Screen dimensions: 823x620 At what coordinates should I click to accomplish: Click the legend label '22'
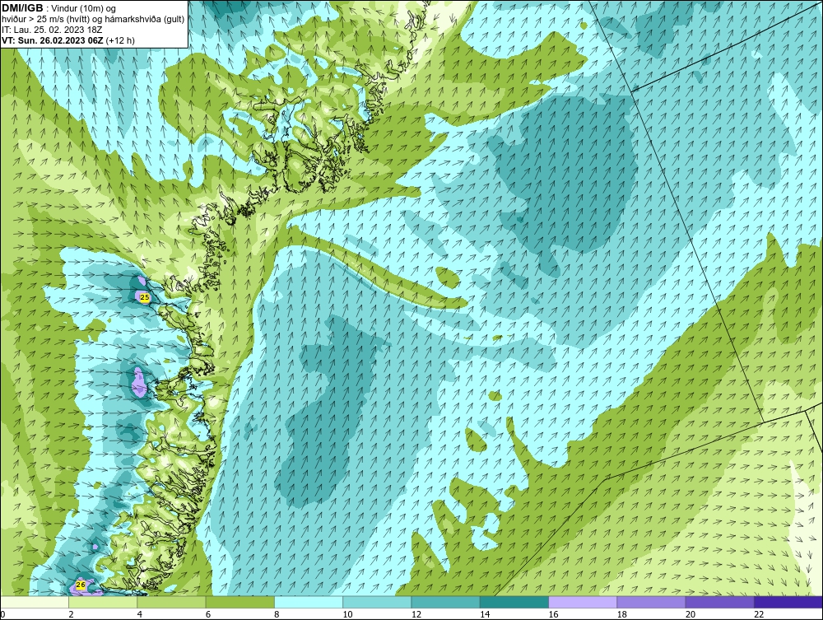point(759,614)
